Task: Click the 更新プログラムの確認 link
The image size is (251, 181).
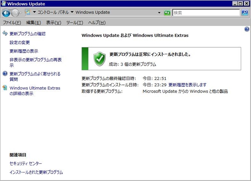Action: tap(27, 34)
